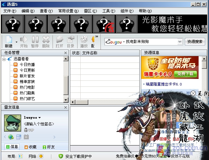Screen dimensions: 209x160
Task: Select 今日更新 in the tree
Action: point(27,70)
